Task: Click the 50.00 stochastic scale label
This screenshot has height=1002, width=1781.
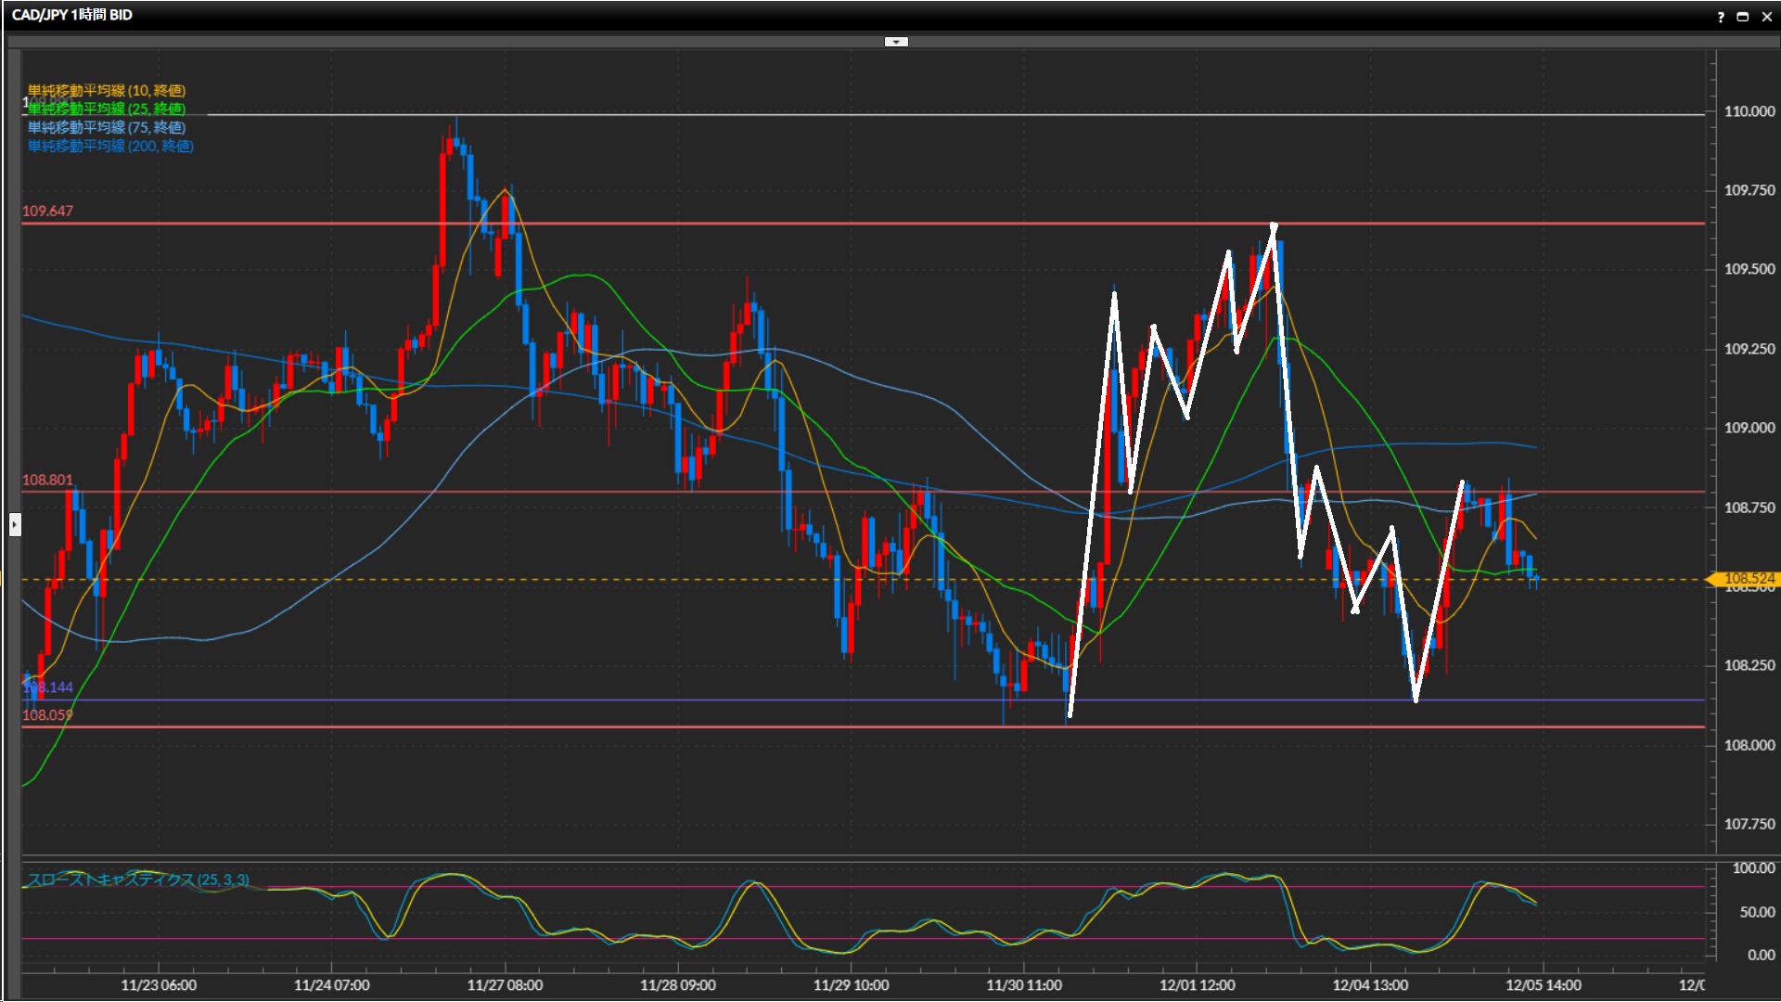Action: pos(1757,912)
